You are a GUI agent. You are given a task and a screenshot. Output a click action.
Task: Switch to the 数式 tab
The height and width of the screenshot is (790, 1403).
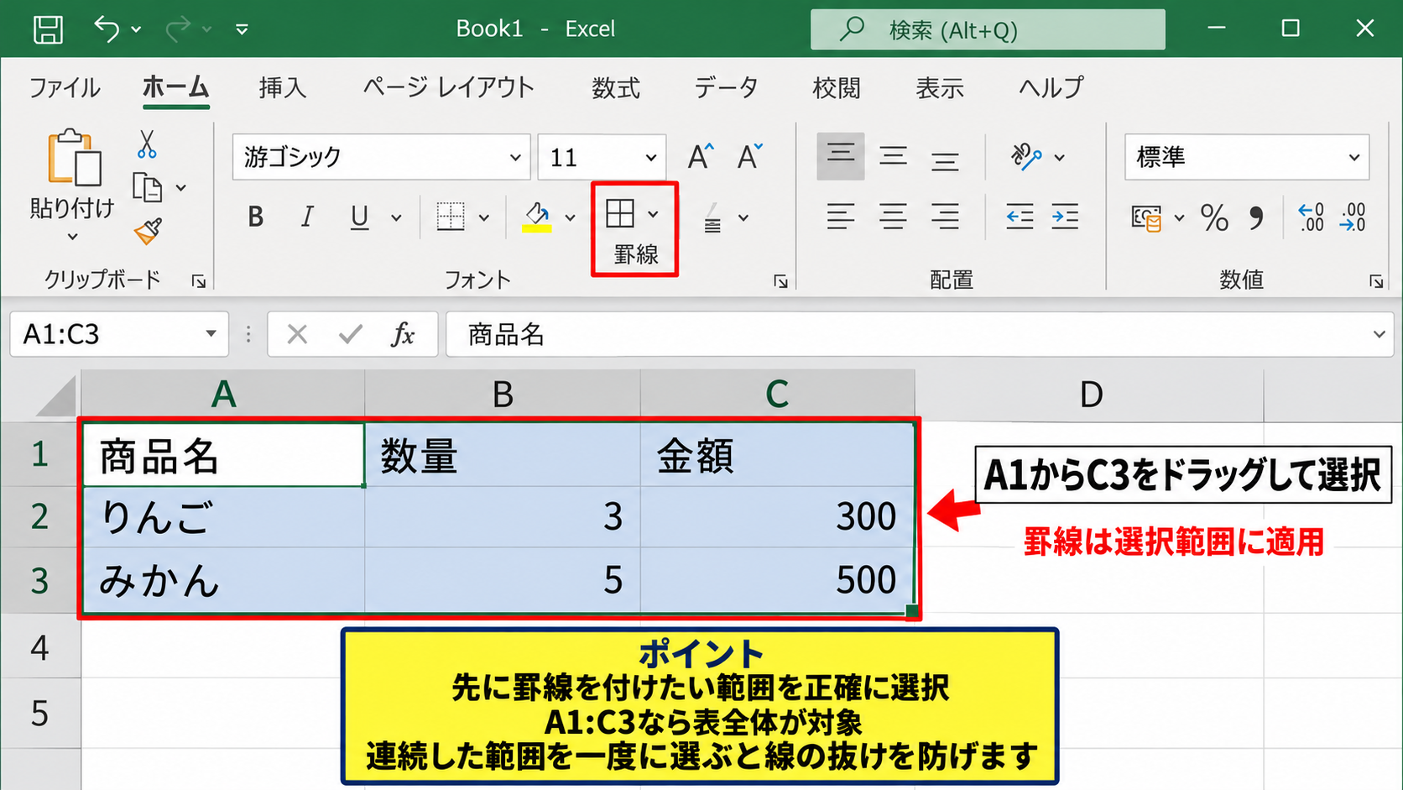[x=615, y=87]
